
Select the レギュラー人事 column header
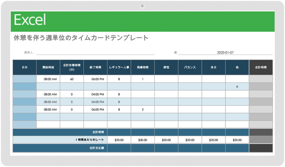[x=119, y=67]
